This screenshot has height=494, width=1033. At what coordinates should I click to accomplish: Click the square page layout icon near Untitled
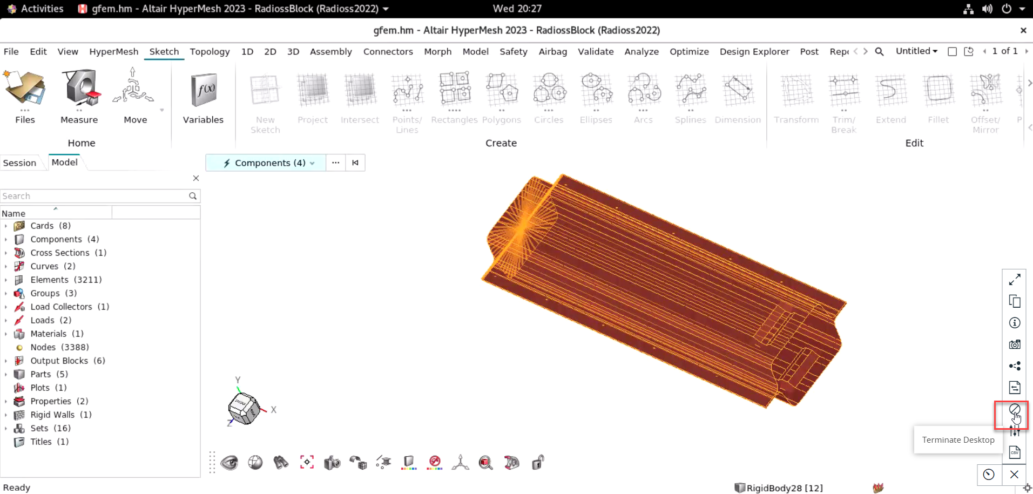point(953,51)
